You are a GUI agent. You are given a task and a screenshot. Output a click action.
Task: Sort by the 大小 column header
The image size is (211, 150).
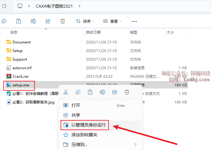tap(170, 32)
